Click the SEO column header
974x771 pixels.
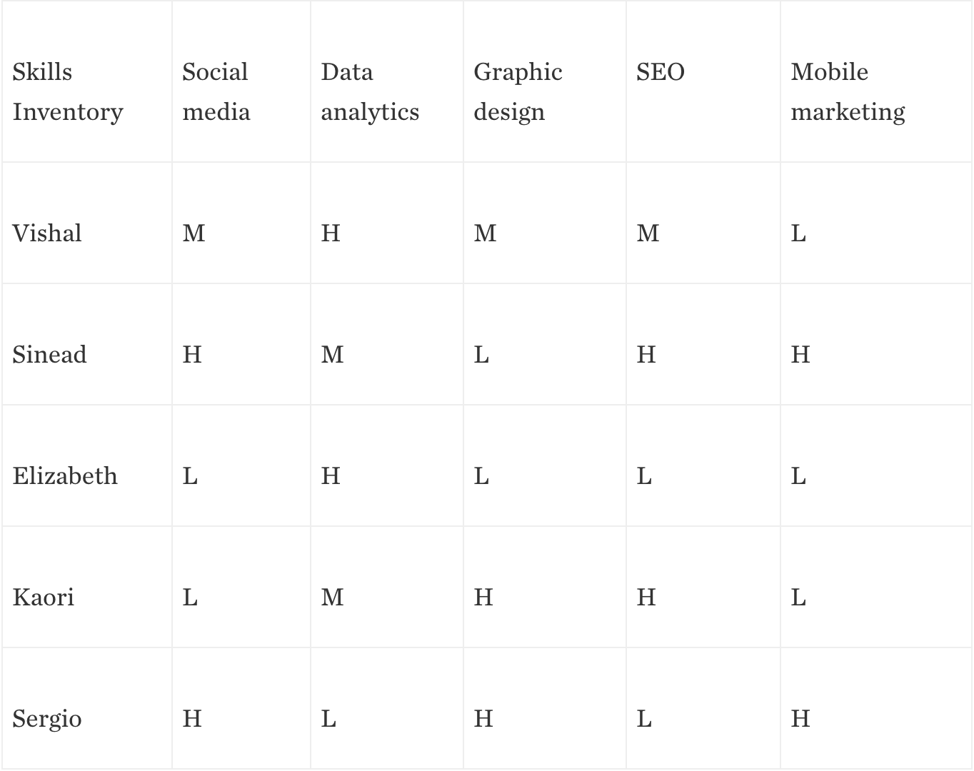[x=661, y=72]
